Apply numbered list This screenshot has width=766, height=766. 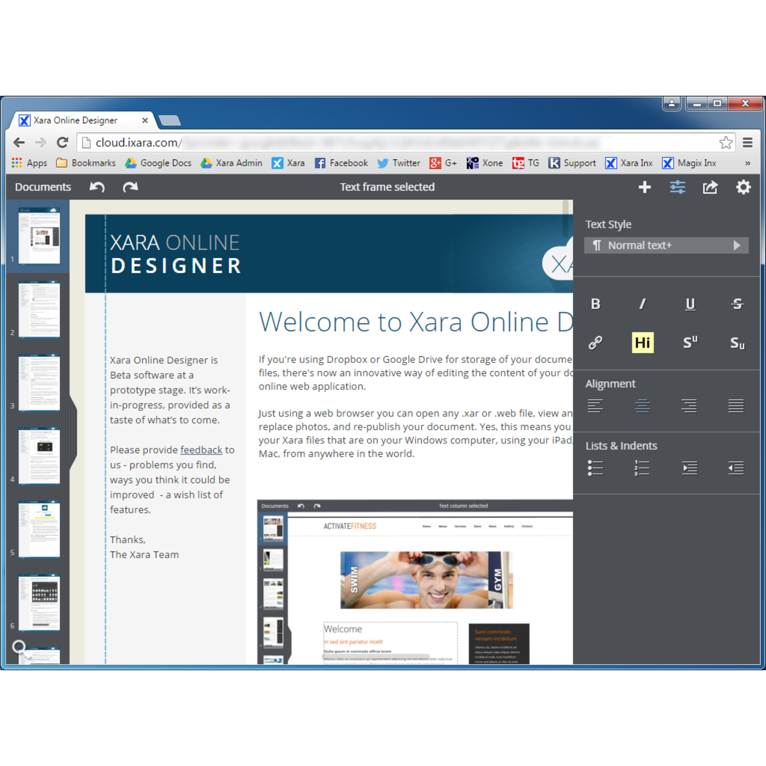pos(642,468)
